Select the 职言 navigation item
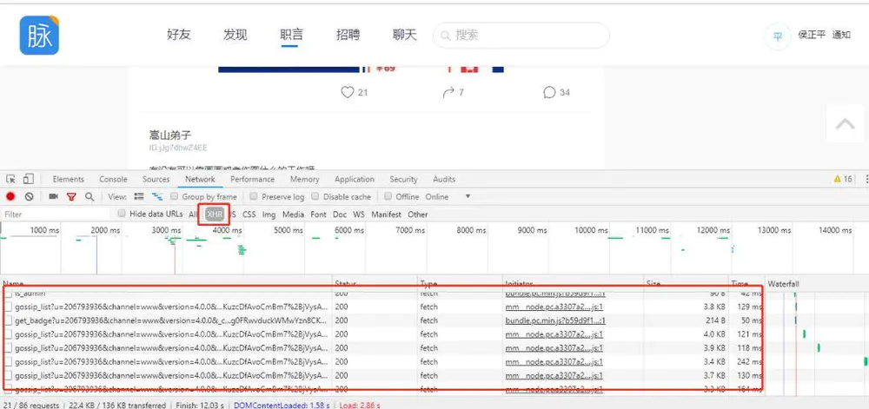This screenshot has height=409, width=869. tap(291, 35)
